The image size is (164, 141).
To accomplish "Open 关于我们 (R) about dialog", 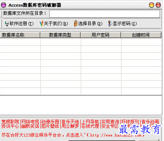I will (x=54, y=24).
